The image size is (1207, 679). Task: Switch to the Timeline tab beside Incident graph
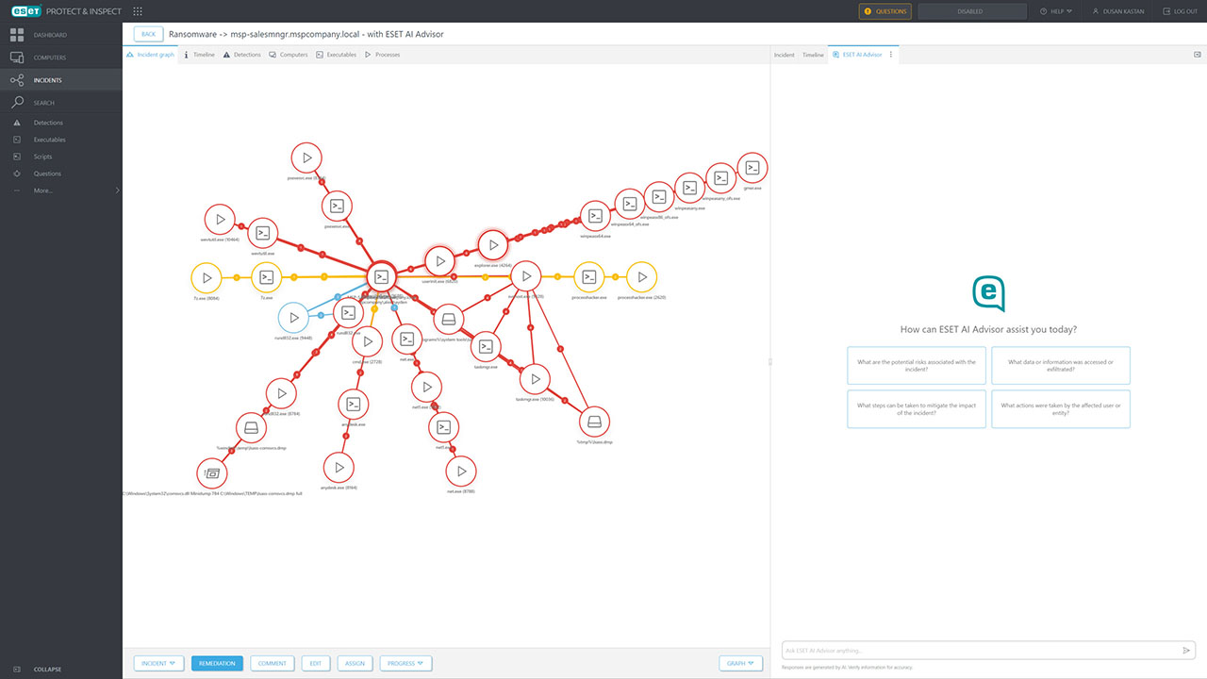[200, 55]
